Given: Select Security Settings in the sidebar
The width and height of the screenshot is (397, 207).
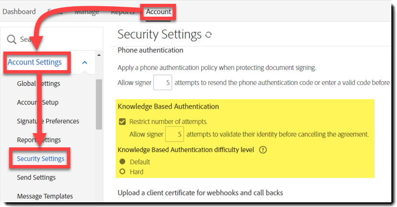Looking at the screenshot, I should pyautogui.click(x=41, y=159).
